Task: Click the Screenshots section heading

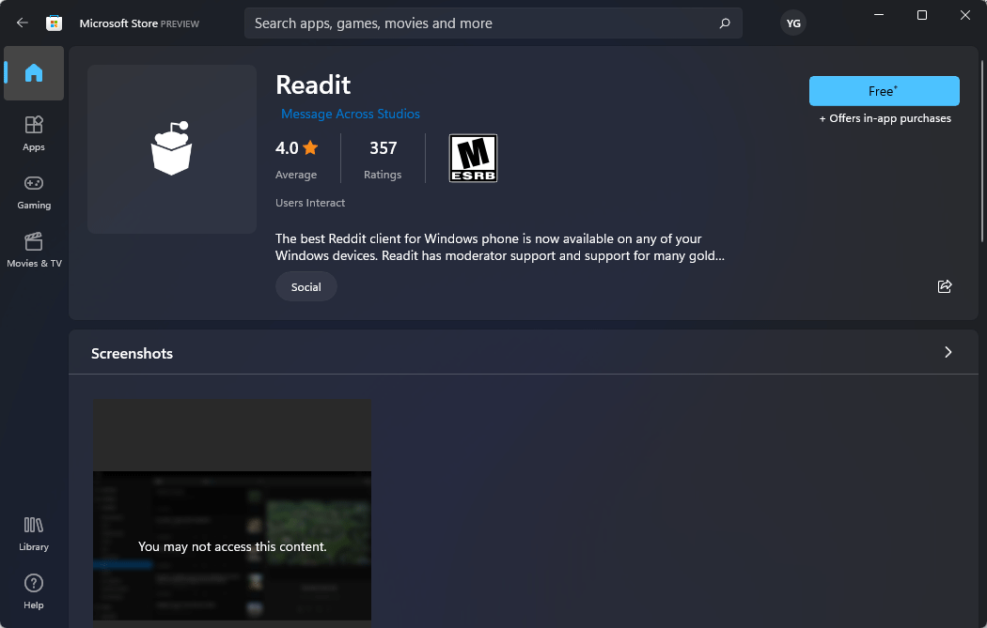Action: pyautogui.click(x=133, y=353)
